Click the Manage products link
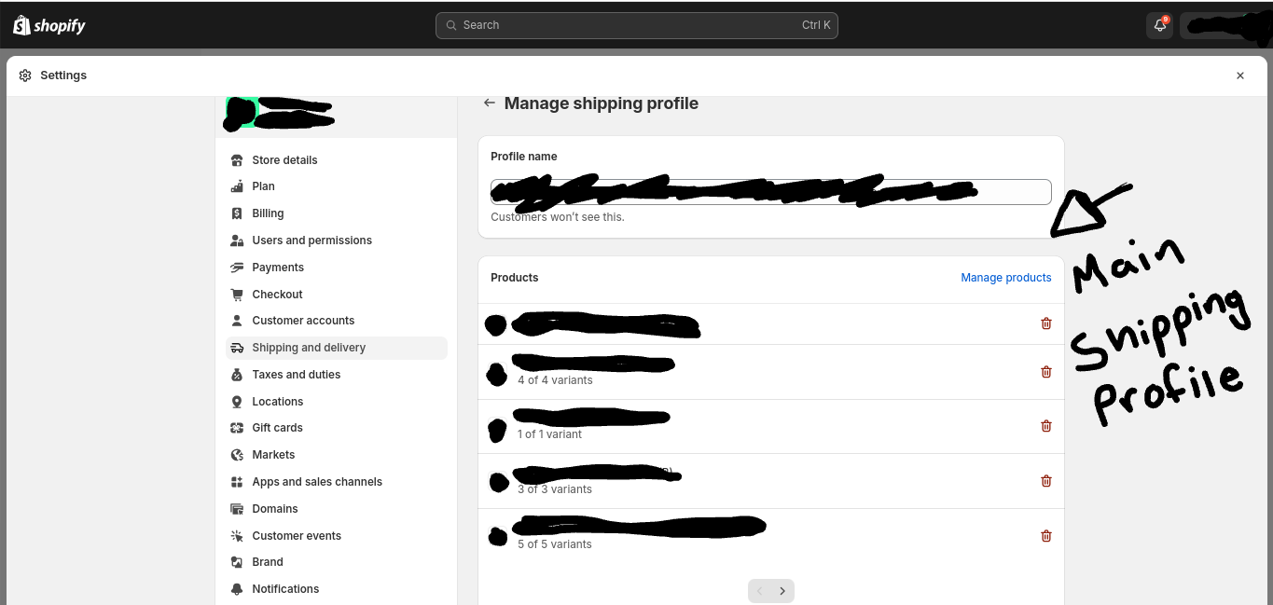 [1005, 278]
